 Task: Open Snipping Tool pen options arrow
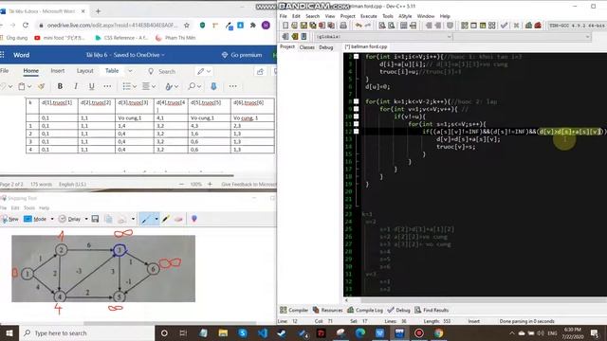click(156, 219)
